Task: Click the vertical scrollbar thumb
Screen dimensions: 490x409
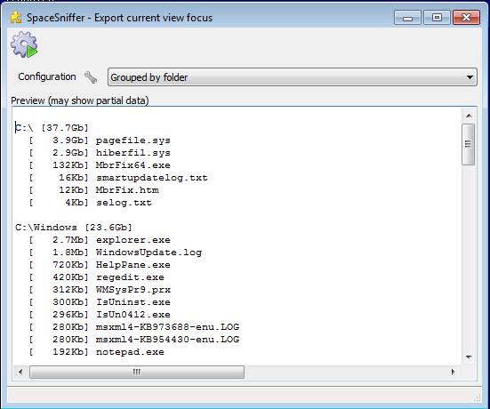Action: pos(468,144)
